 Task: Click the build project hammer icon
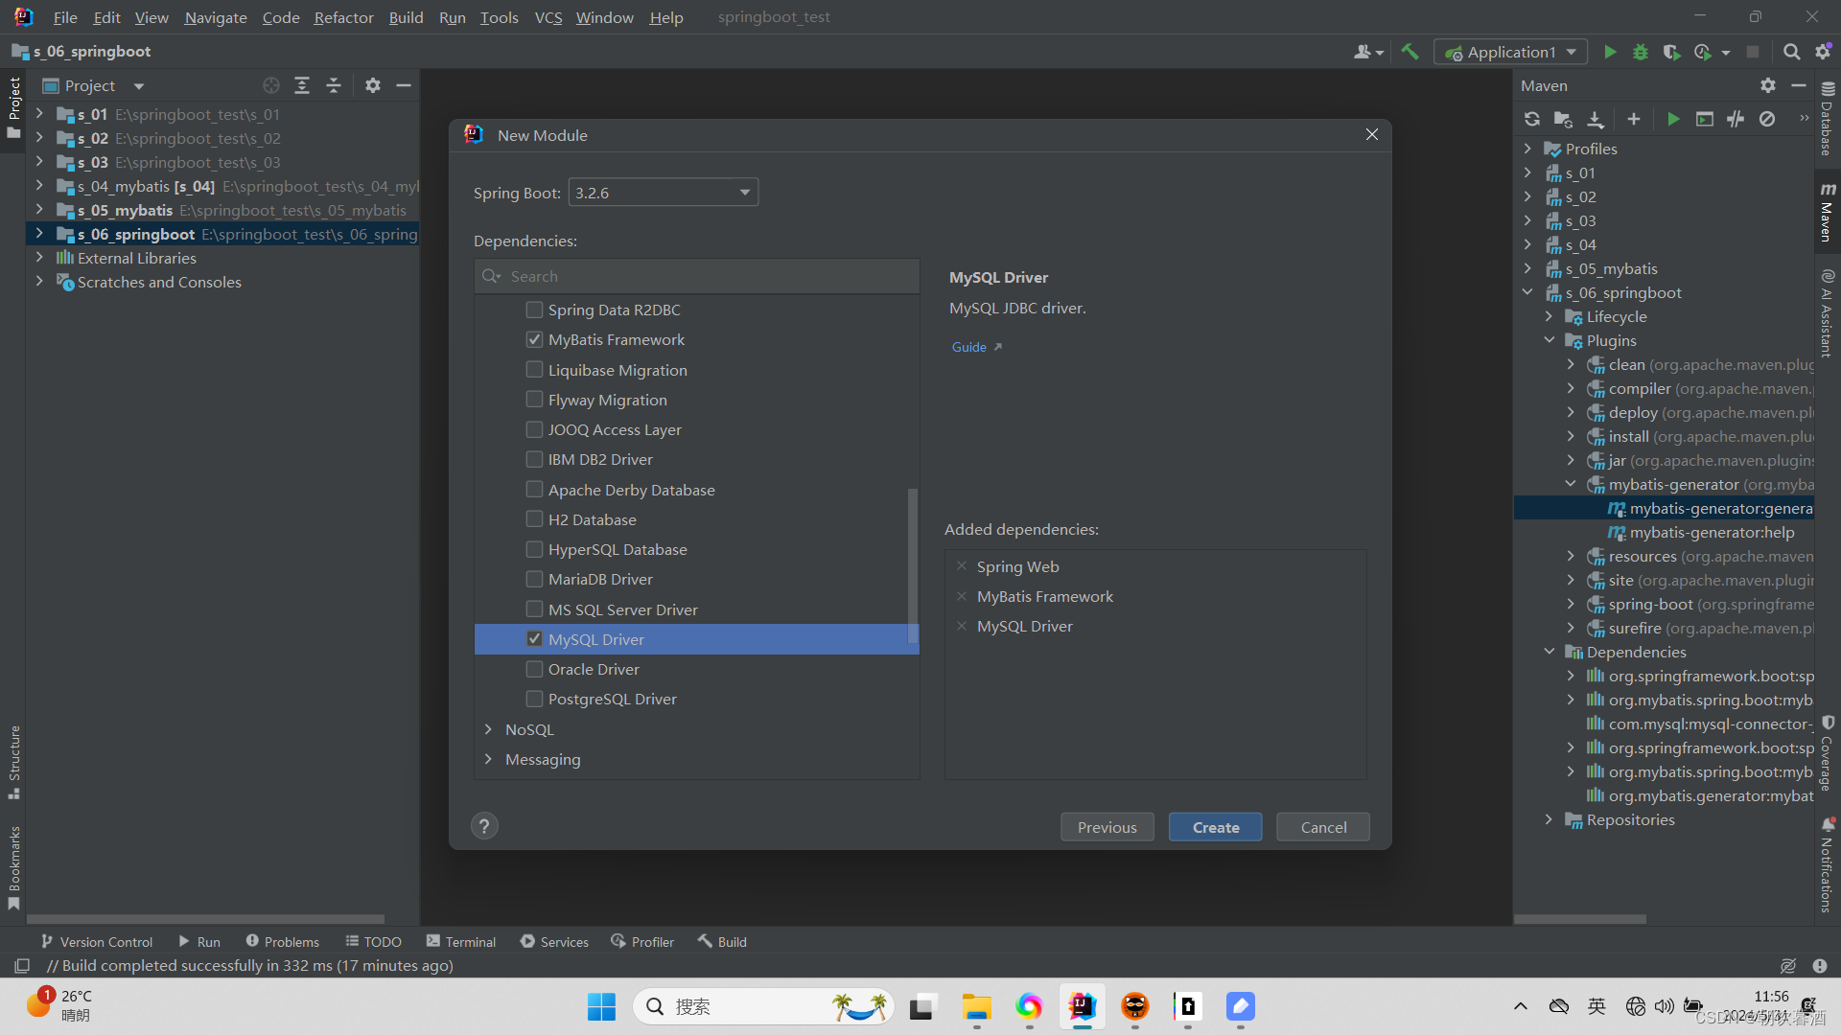pos(1410,52)
